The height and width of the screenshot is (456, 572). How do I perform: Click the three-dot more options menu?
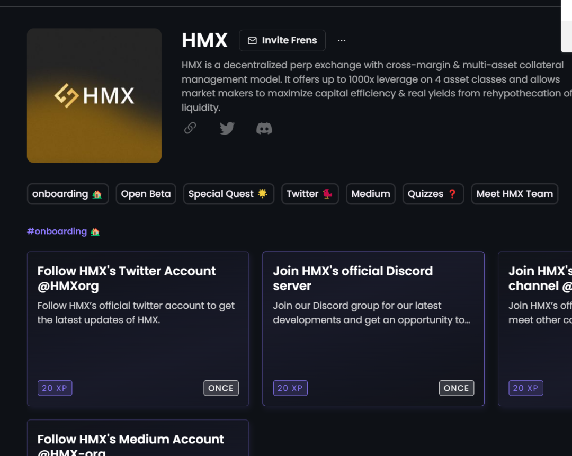tap(342, 40)
